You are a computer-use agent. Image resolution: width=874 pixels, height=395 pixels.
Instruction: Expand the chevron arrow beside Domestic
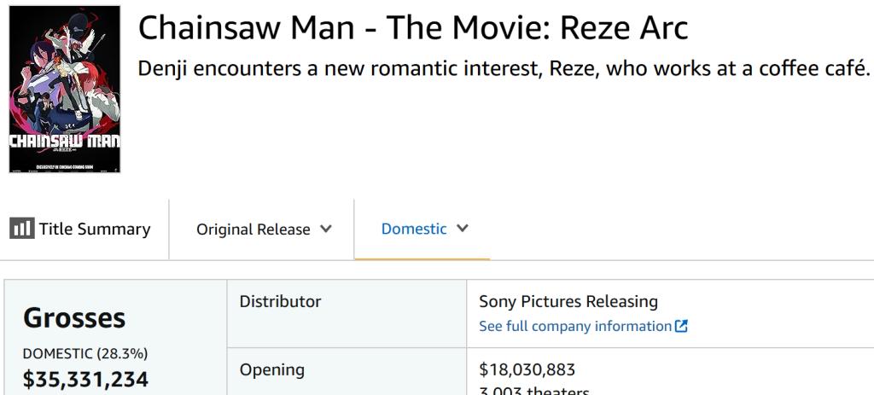[463, 229]
